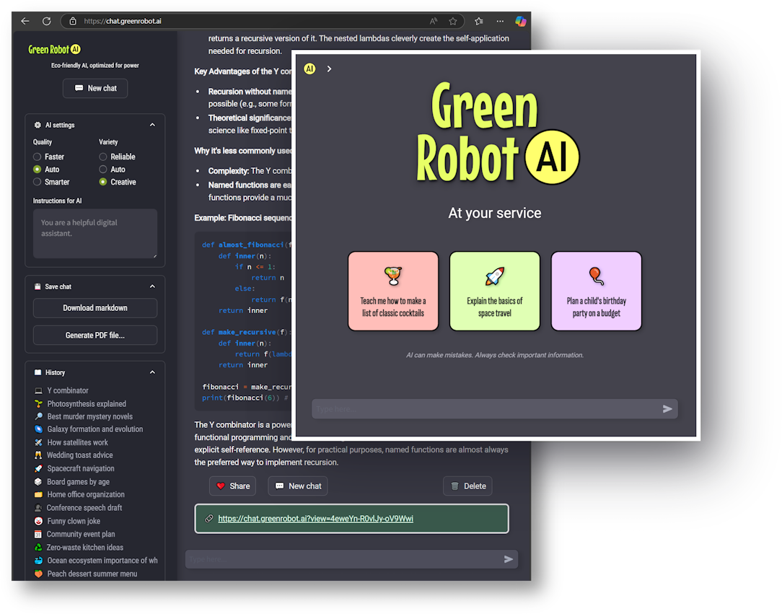The height and width of the screenshot is (614, 782).
Task: Click the AI badge icon in the chat overlay
Action: pos(309,69)
